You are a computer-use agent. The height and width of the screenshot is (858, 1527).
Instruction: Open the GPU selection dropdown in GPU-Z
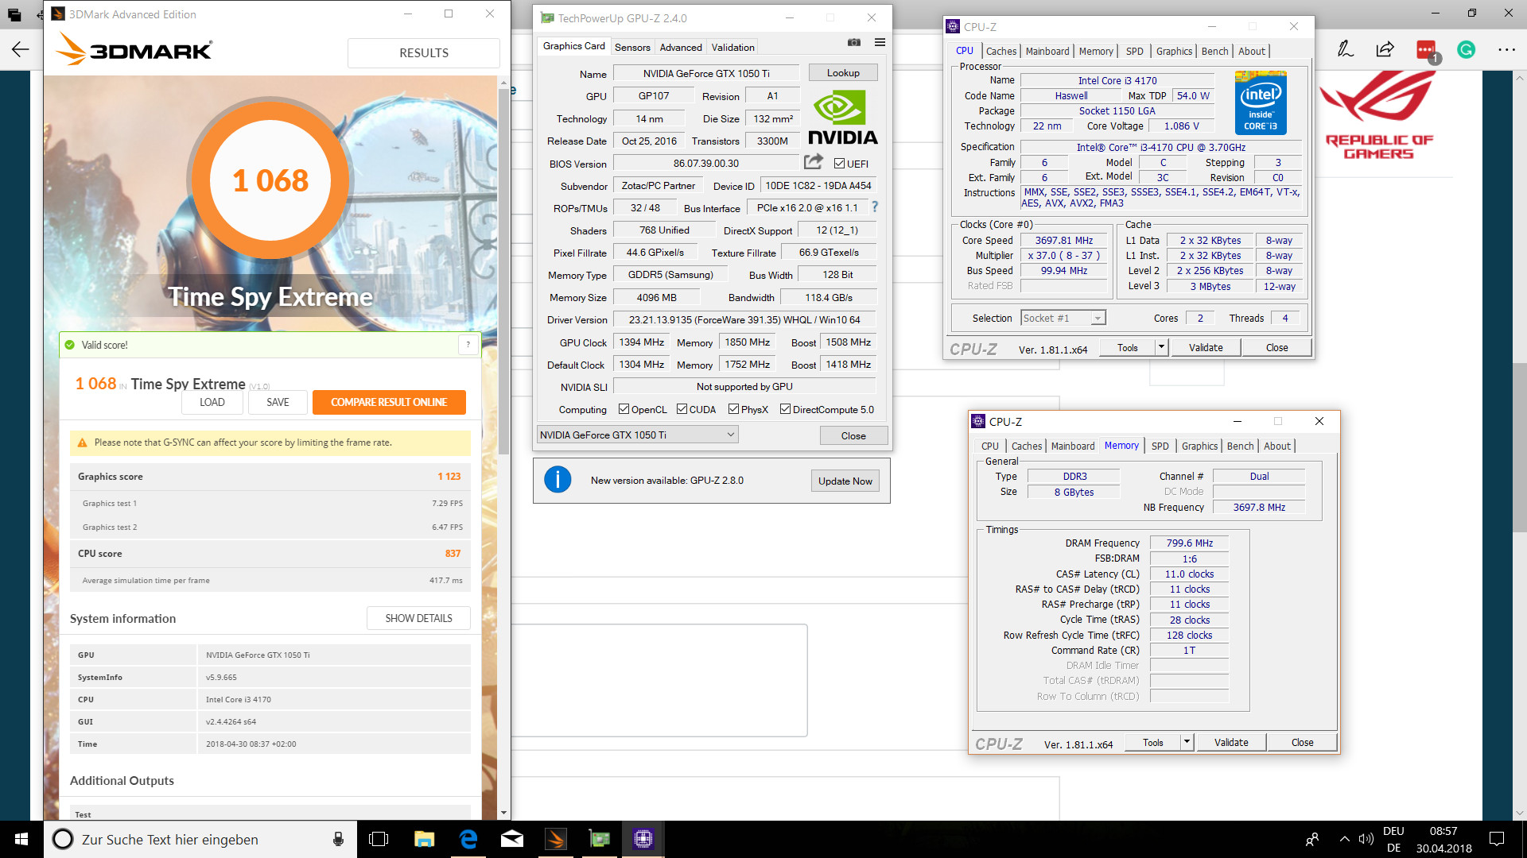(637, 435)
